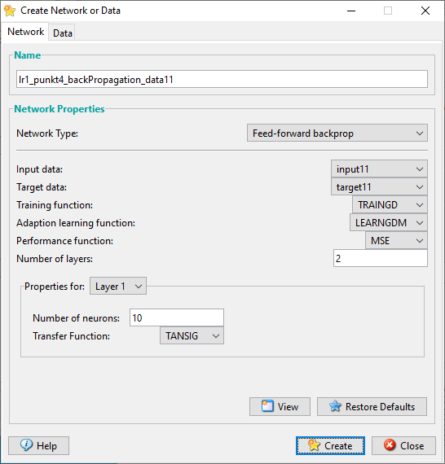
Task: Switch to the Data tab
Action: click(62, 33)
